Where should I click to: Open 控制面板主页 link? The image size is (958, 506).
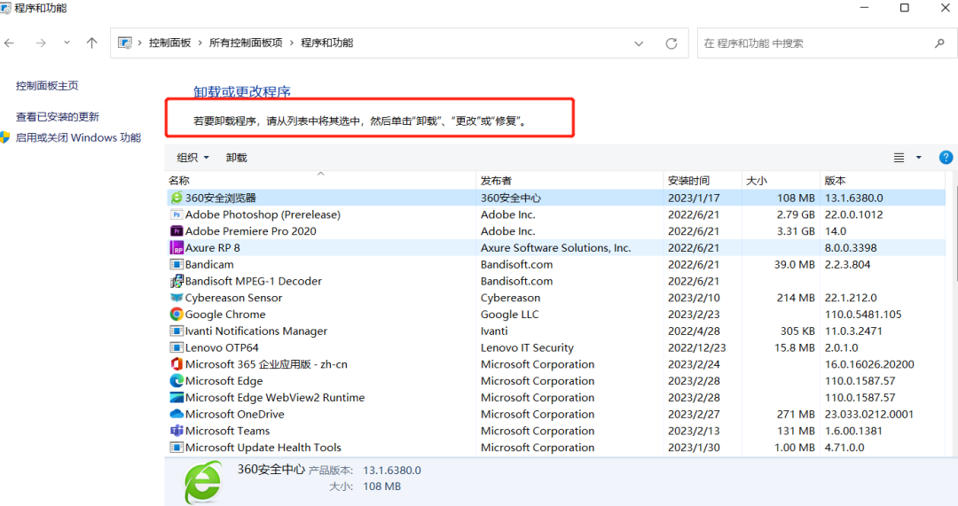point(47,85)
